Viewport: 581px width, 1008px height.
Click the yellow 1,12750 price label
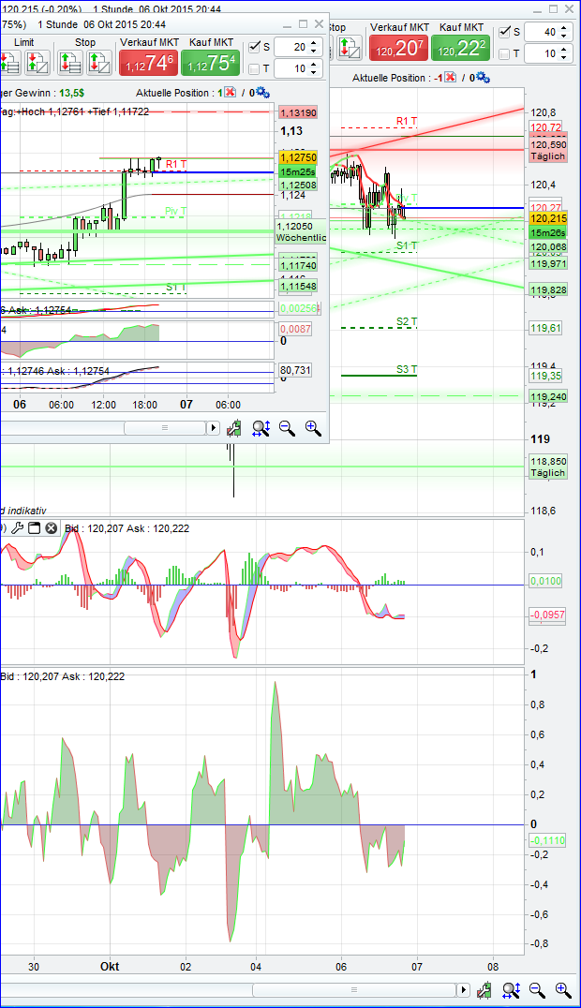[x=298, y=157]
